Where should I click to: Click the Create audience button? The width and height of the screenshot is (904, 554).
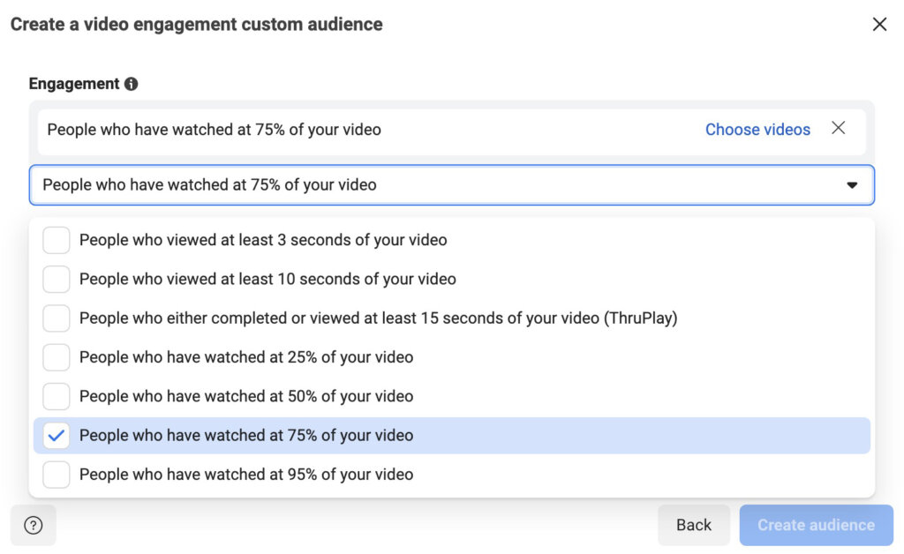(x=816, y=525)
